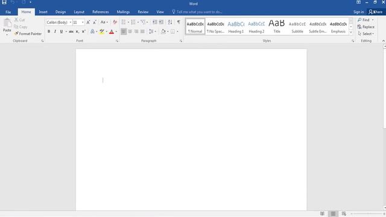386x217 pixels.
Task: Switch to the Insert tab
Action: pyautogui.click(x=43, y=12)
